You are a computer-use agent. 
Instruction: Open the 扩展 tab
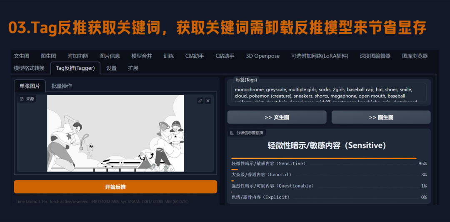click(x=133, y=68)
